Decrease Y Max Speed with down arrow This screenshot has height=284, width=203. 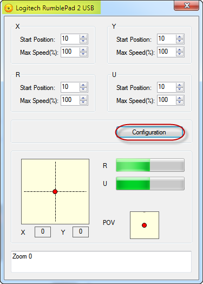pos(180,54)
